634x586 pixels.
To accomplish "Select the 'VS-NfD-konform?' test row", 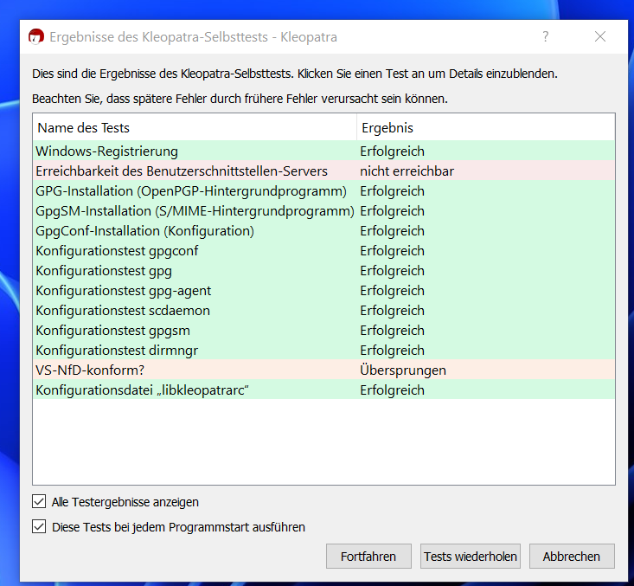I will (323, 370).
